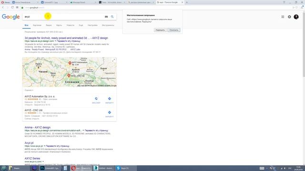
Task: Open the Autodesk Untitled taskbar item
Action: click(x=103, y=168)
